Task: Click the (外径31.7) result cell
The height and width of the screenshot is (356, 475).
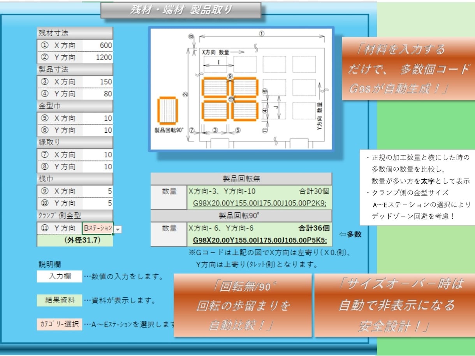Action: pos(75,240)
